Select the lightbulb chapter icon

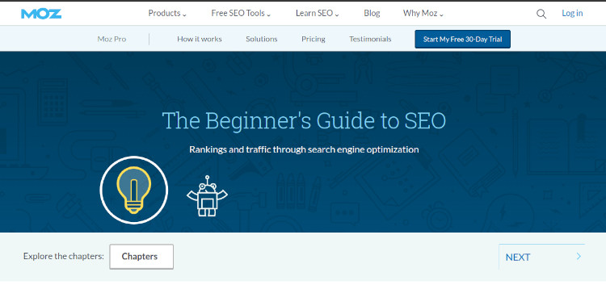pyautogui.click(x=133, y=190)
